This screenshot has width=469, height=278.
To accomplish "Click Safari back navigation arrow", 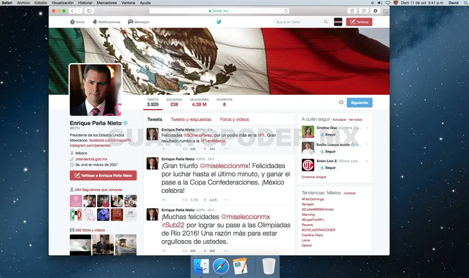I will coord(72,11).
